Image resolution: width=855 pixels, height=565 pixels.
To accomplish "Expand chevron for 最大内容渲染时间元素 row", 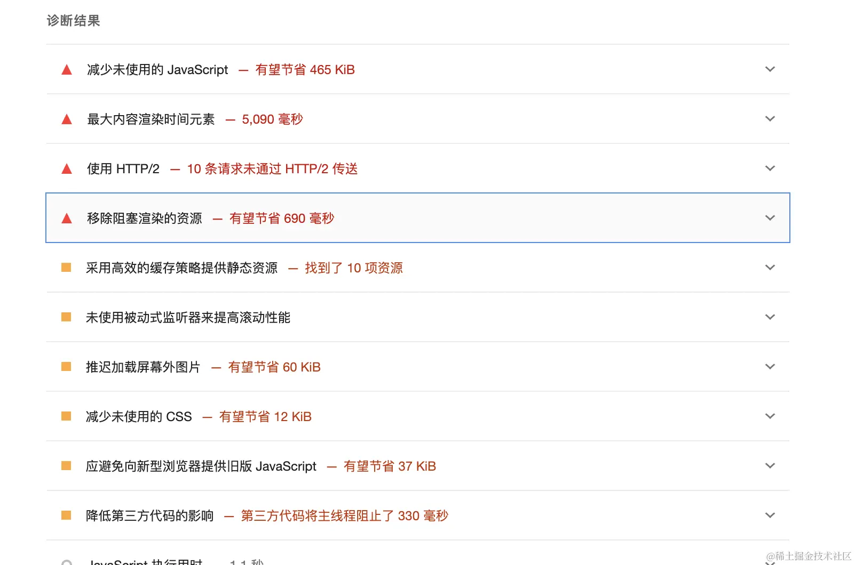I will [770, 119].
